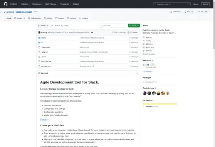The image size is (215, 147).
Task: Click the Sign up button
Action: [205, 4]
